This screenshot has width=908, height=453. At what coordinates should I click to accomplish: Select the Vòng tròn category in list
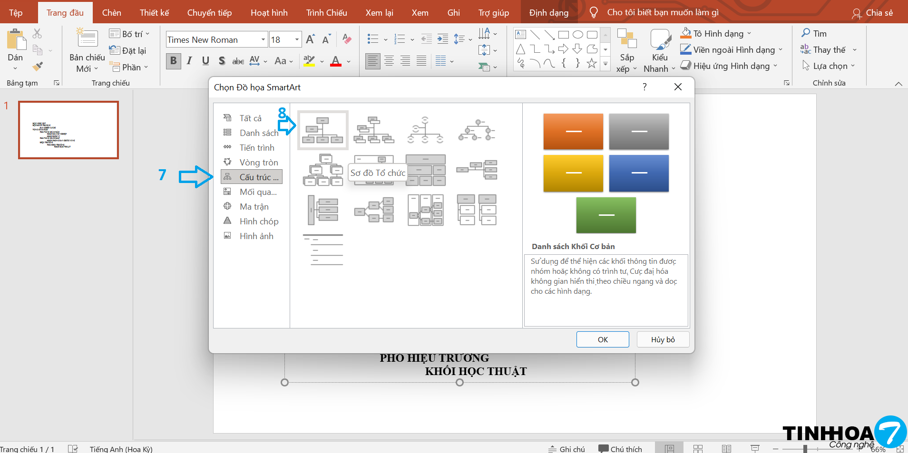258,163
